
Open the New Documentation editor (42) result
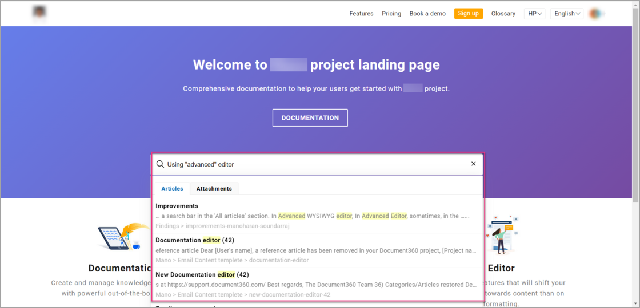202,275
